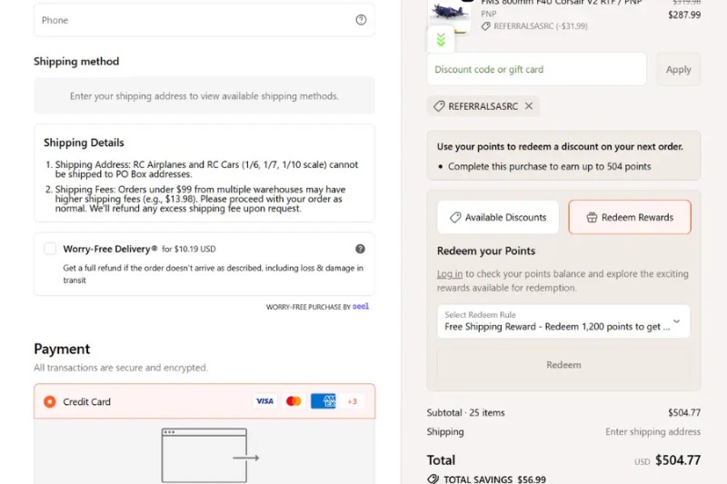Show the +3 additional card types
This screenshot has height=484, width=727.
click(353, 401)
